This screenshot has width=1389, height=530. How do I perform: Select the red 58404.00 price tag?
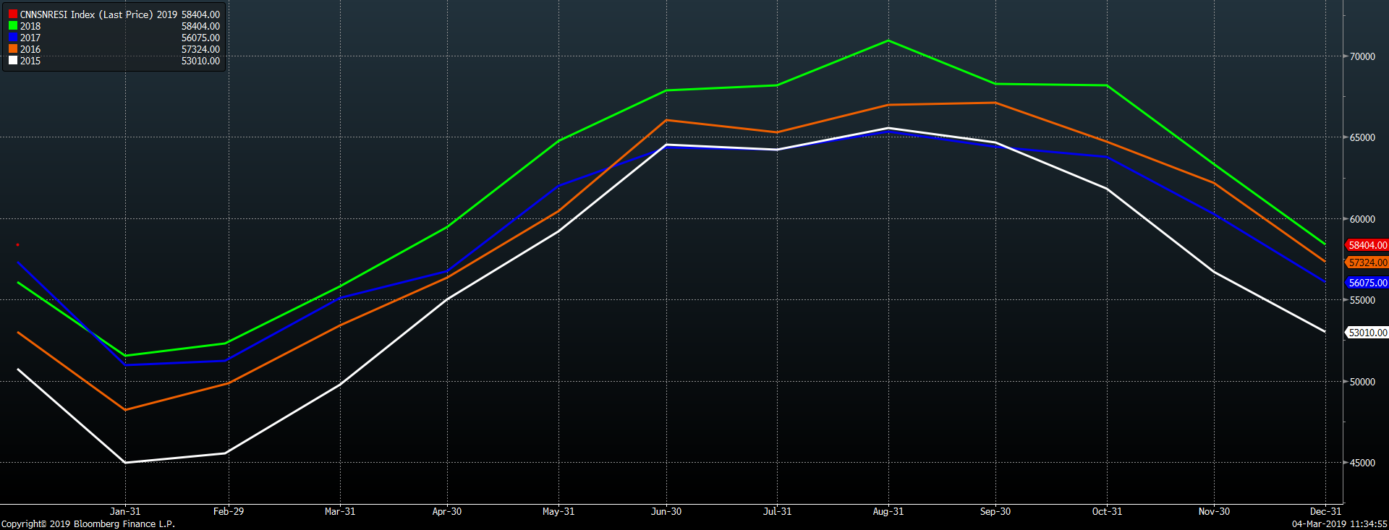(x=1367, y=245)
